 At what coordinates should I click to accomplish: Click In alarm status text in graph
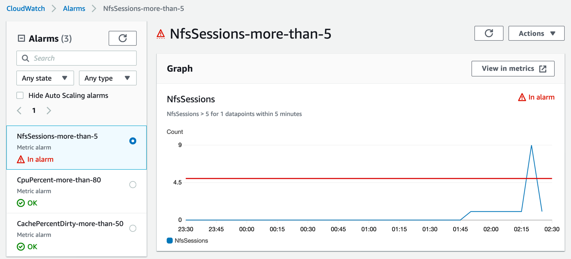pyautogui.click(x=541, y=97)
